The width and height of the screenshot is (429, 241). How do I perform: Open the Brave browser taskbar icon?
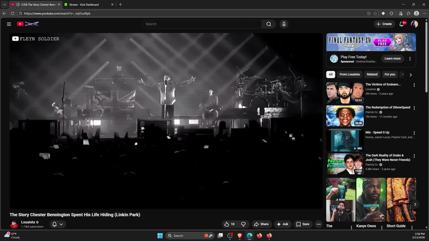point(240,236)
